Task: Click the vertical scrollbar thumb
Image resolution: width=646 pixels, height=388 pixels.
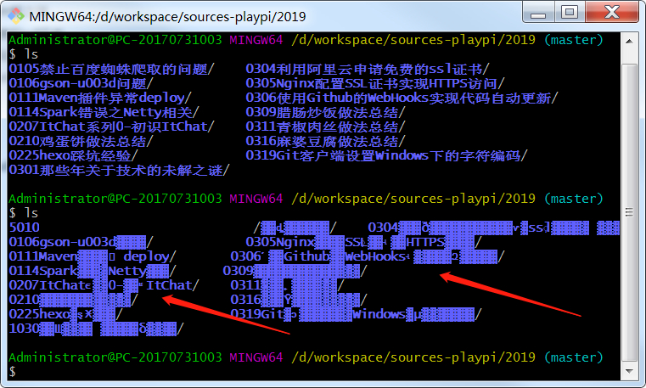Action: tap(629, 212)
